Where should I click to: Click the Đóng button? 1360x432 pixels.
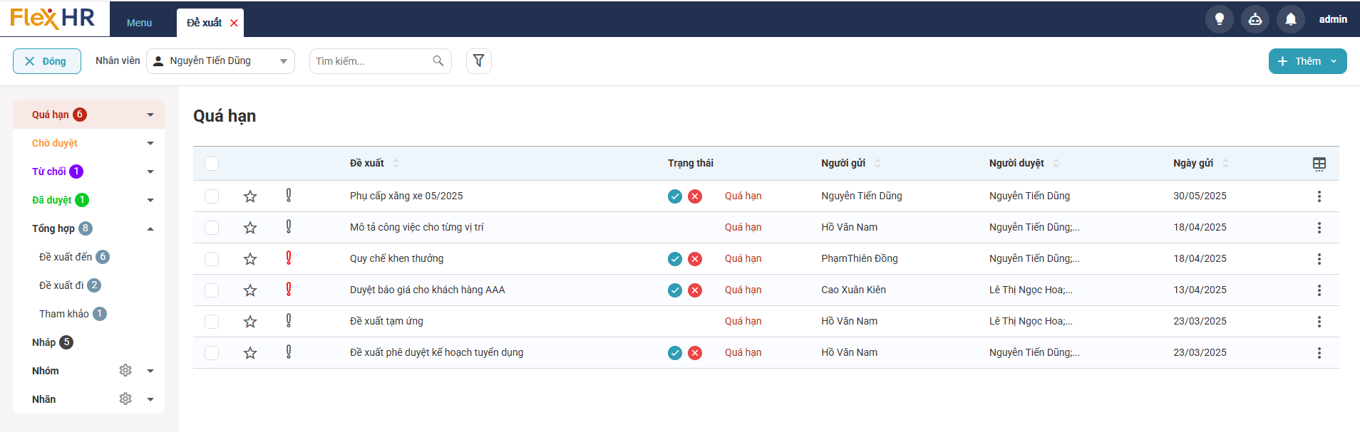pyautogui.click(x=47, y=61)
